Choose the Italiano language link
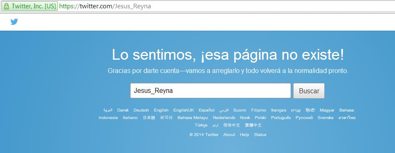395x153 pixels. [130, 118]
